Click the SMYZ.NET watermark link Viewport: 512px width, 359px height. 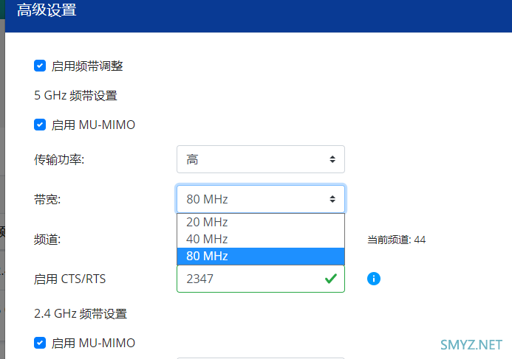(471, 344)
